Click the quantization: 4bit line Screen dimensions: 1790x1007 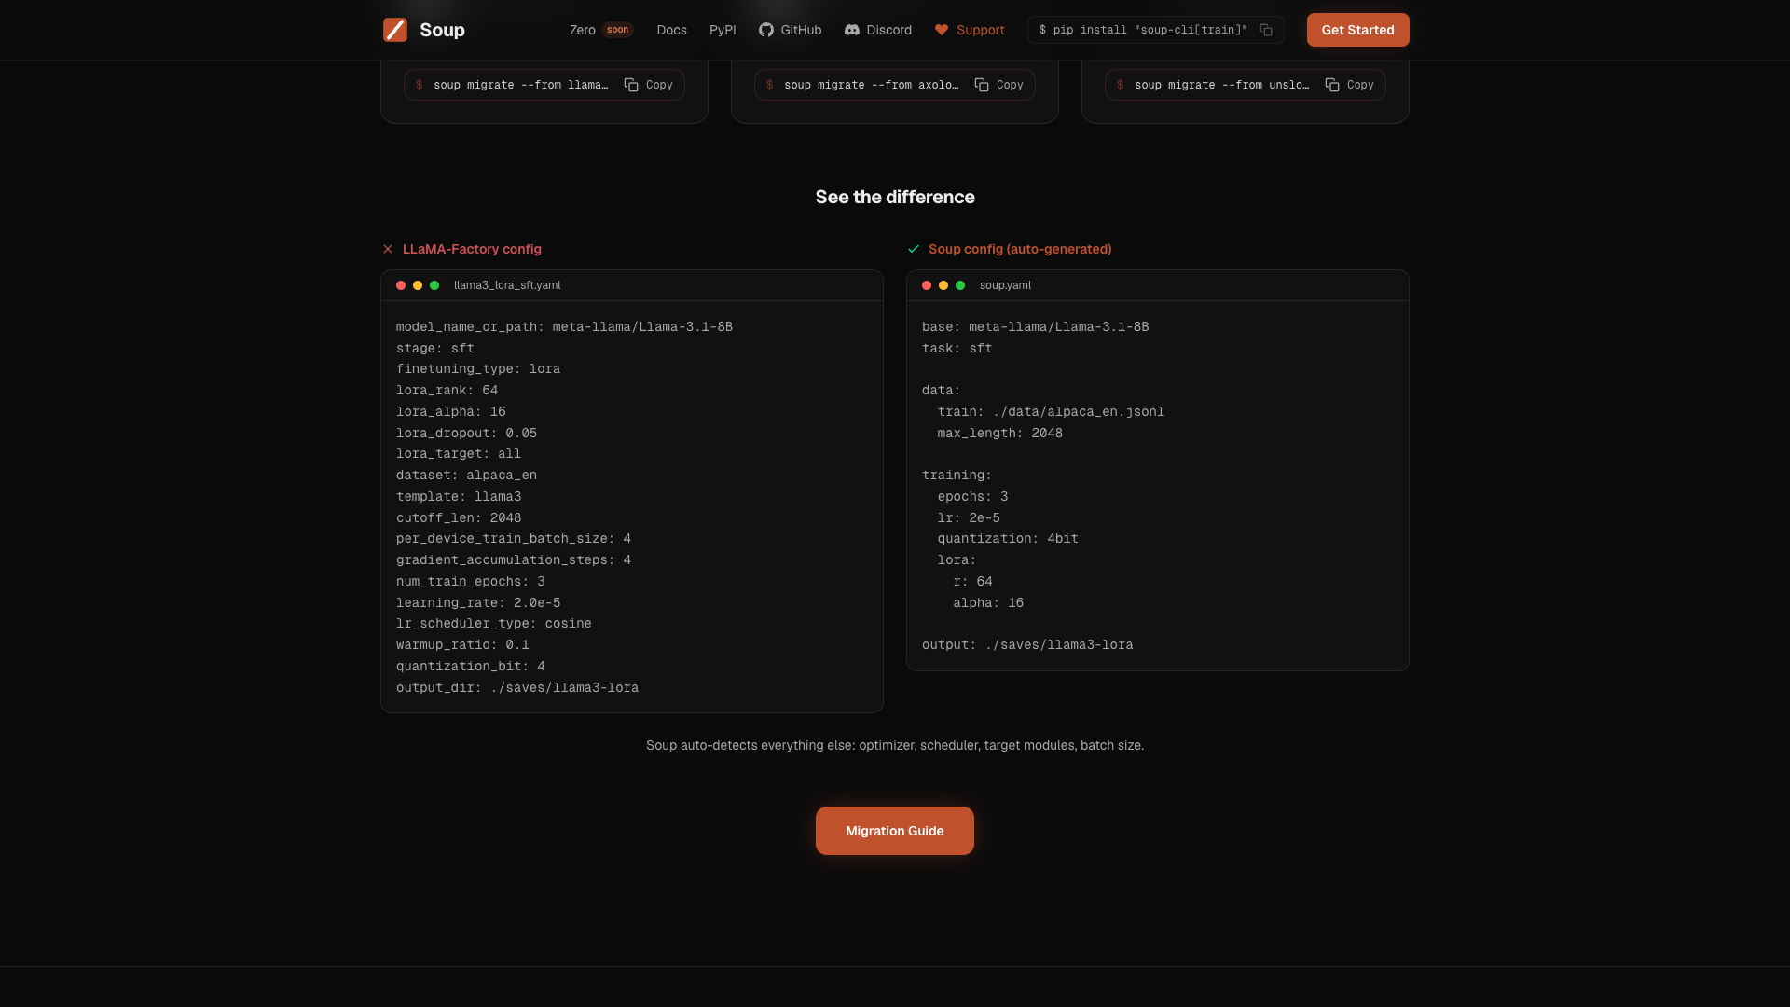pyautogui.click(x=1008, y=539)
